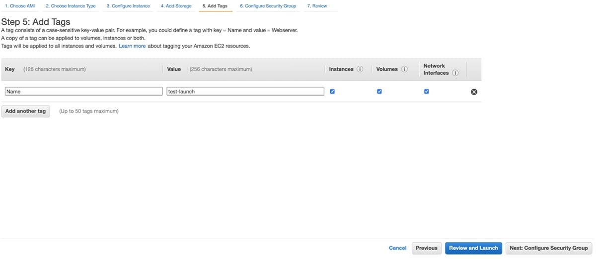596x259 pixels.
Task: Select the Add Tags step tab
Action: [x=215, y=6]
